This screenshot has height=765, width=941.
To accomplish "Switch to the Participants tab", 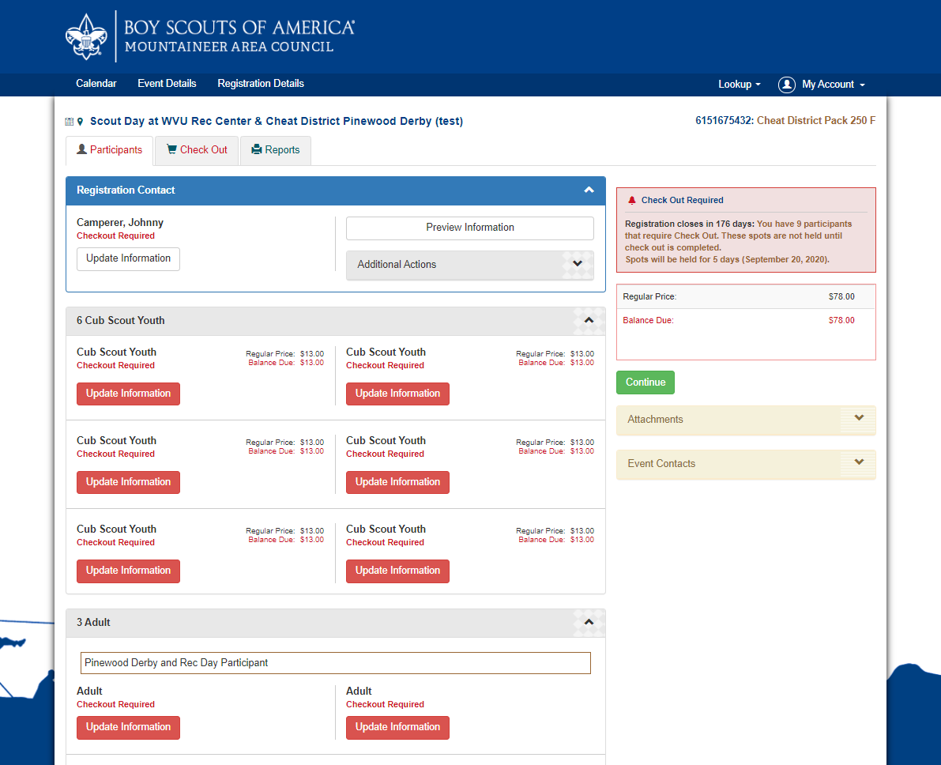I will (x=109, y=150).
